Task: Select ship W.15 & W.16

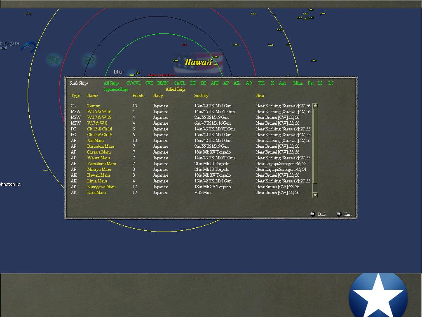Action: (99, 111)
